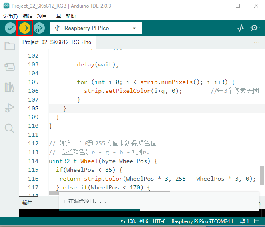Open the Search sidebar icon
Screen dimensions: 265x227
tap(10, 129)
